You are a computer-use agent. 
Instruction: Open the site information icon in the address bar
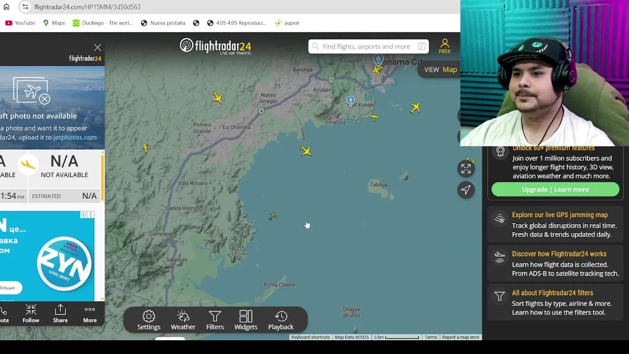(25, 7)
